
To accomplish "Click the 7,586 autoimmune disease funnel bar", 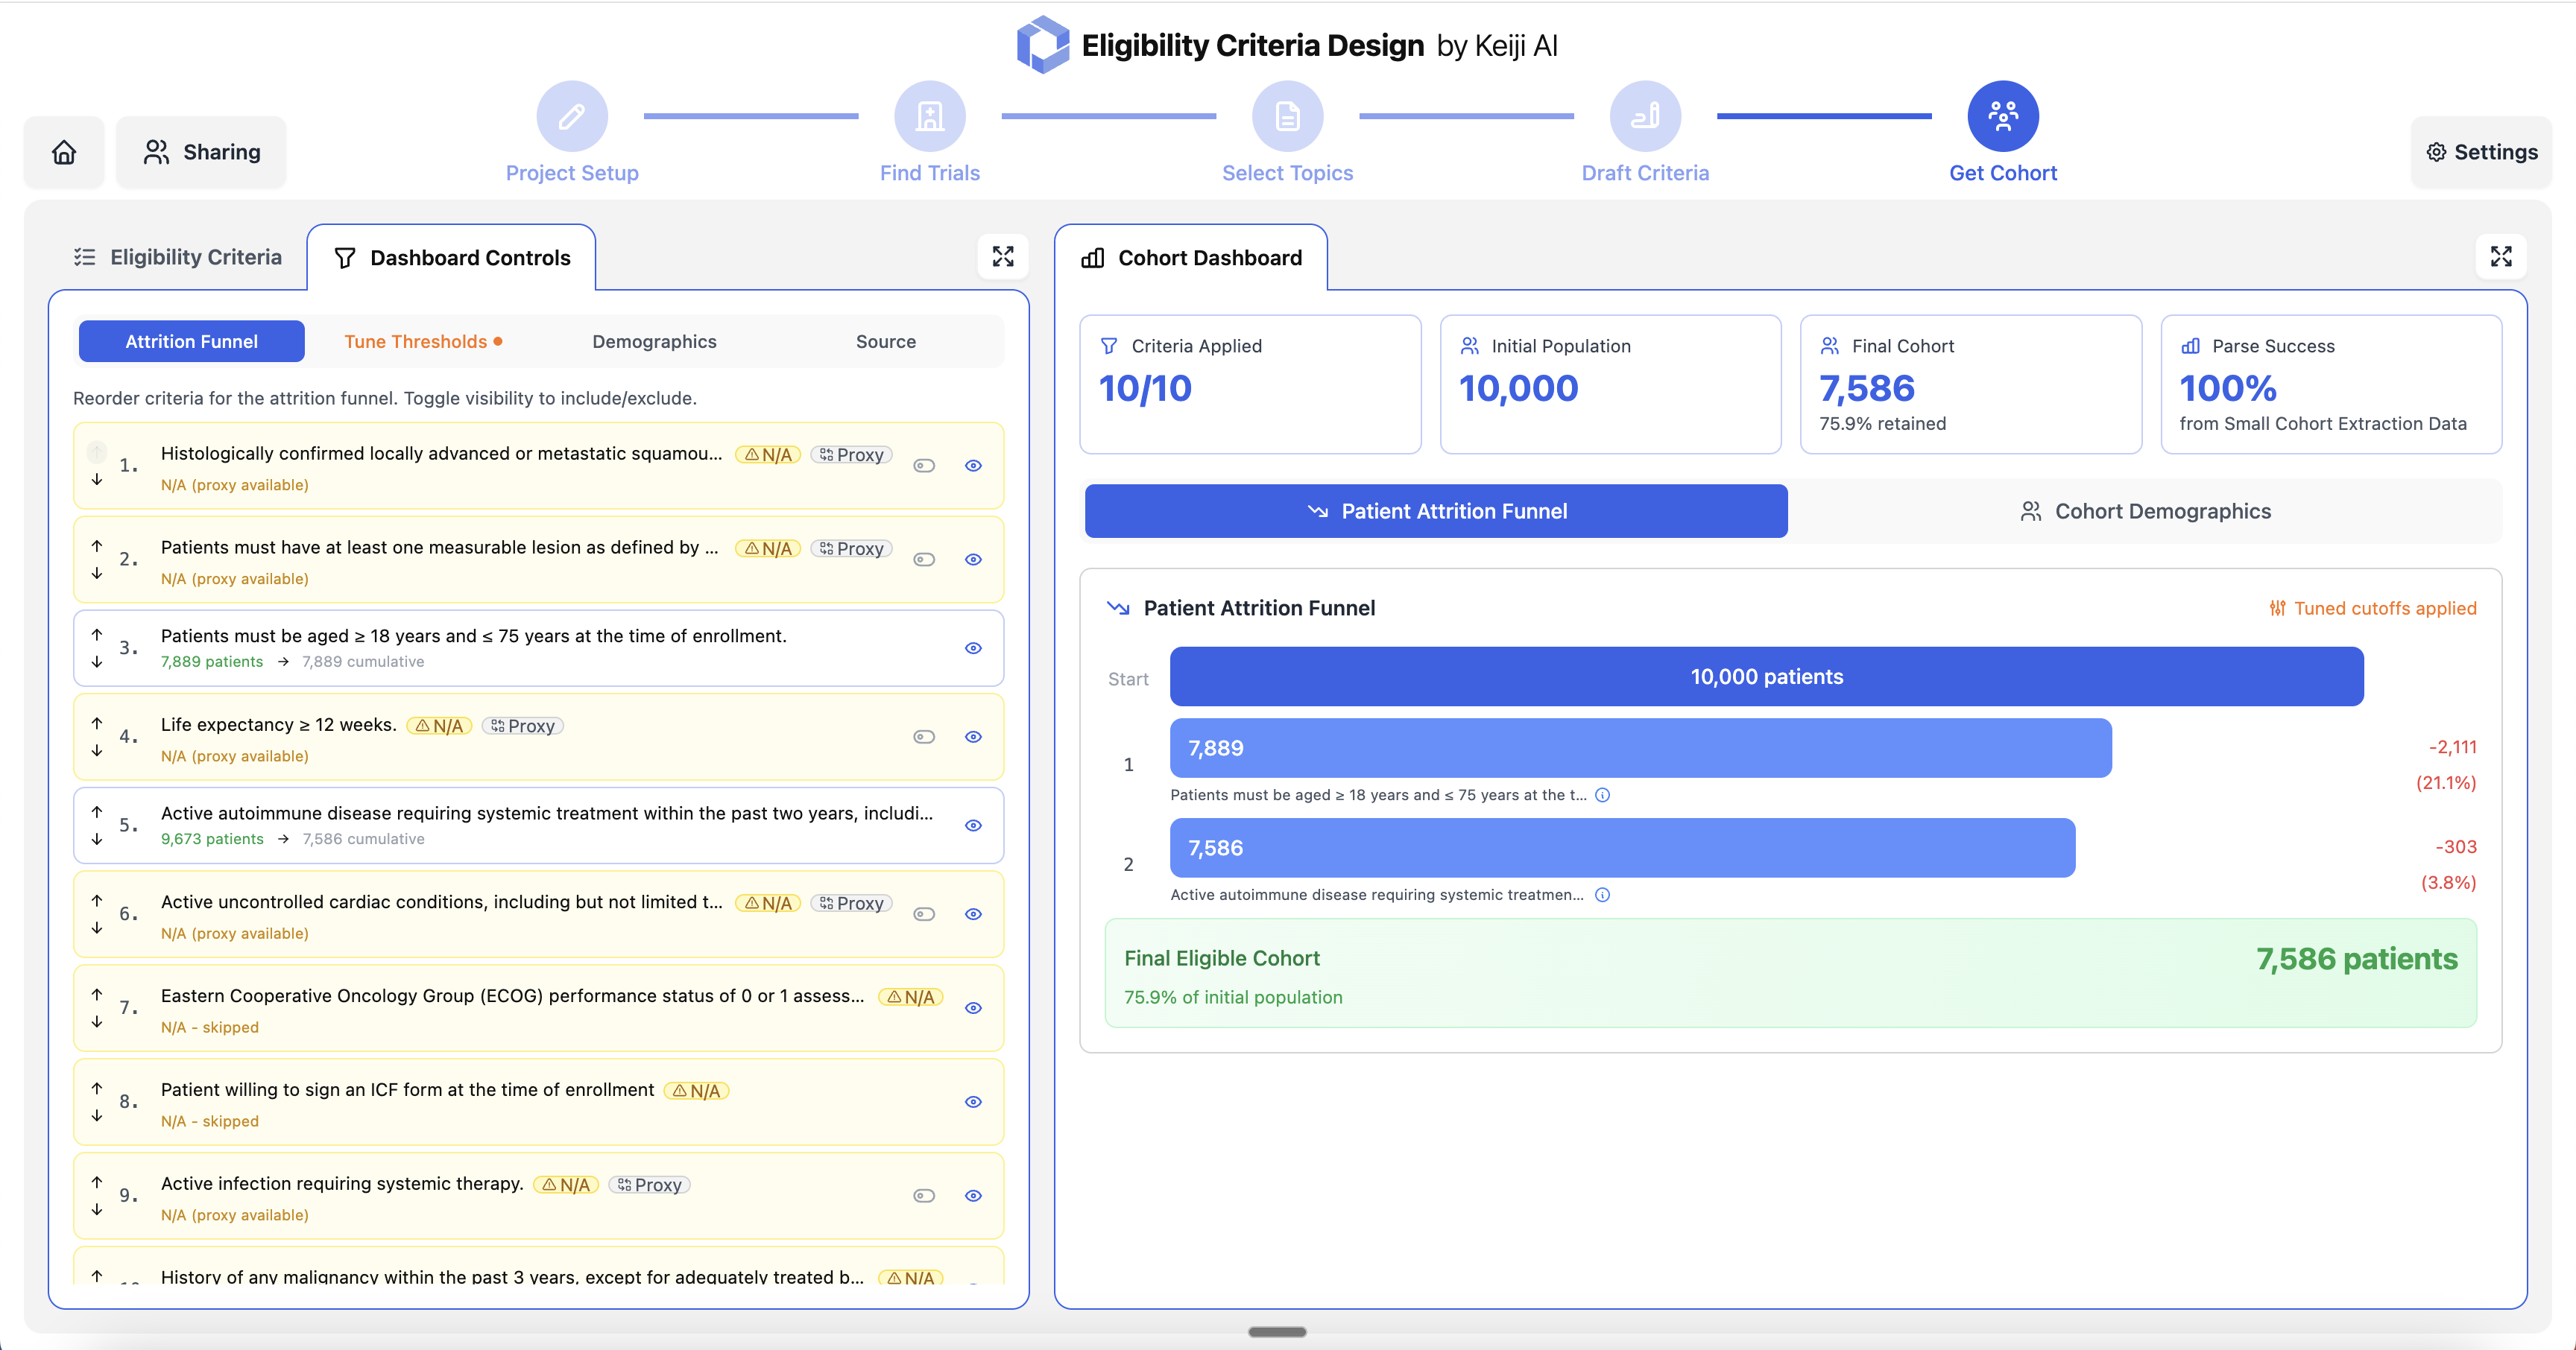I will click(1621, 849).
